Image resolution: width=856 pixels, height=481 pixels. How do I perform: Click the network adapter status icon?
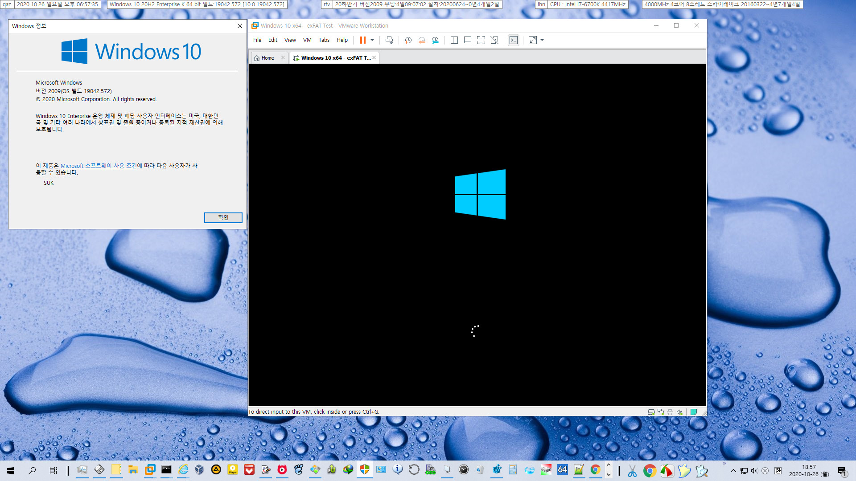click(x=661, y=412)
